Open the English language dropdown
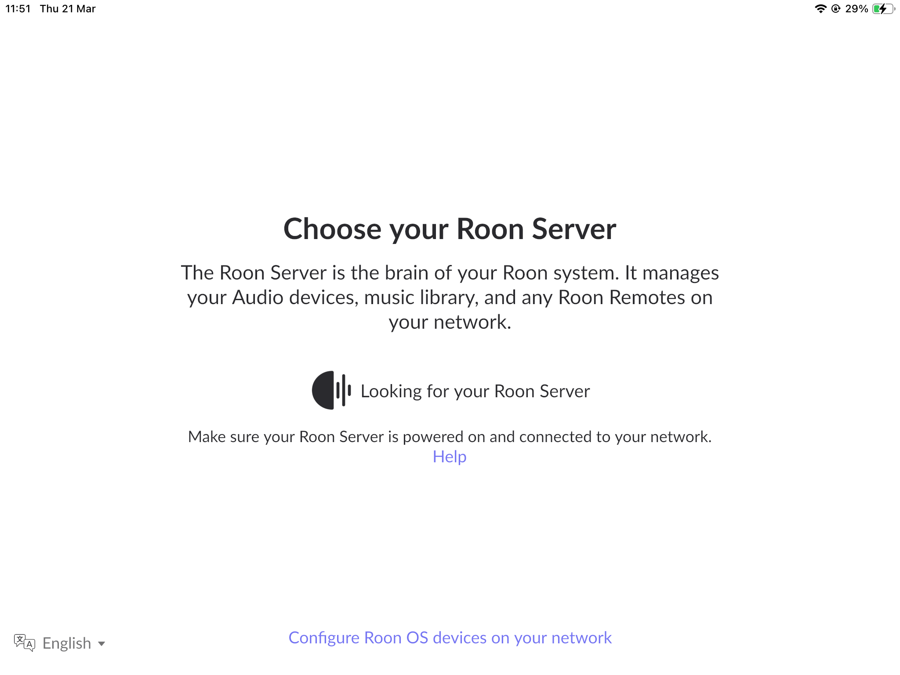Image resolution: width=900 pixels, height=675 pixels. (60, 643)
